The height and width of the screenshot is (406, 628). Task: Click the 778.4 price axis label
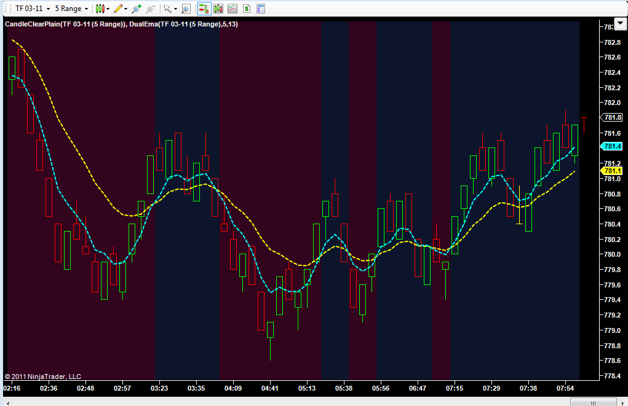pos(612,376)
